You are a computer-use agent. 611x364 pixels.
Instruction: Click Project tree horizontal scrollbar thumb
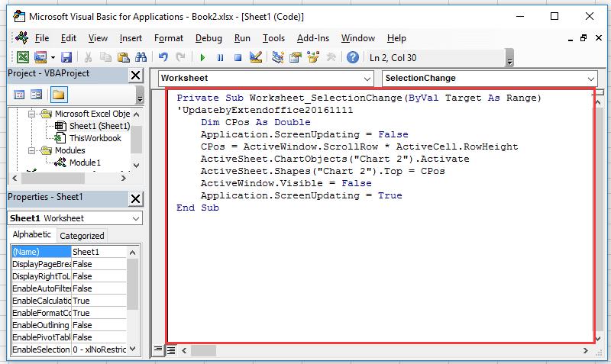tap(53, 179)
